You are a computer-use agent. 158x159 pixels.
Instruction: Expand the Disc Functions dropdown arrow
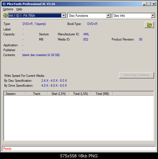click(108, 16)
